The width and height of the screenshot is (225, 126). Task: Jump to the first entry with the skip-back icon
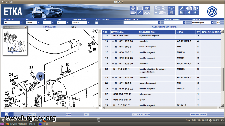pos(188,13)
